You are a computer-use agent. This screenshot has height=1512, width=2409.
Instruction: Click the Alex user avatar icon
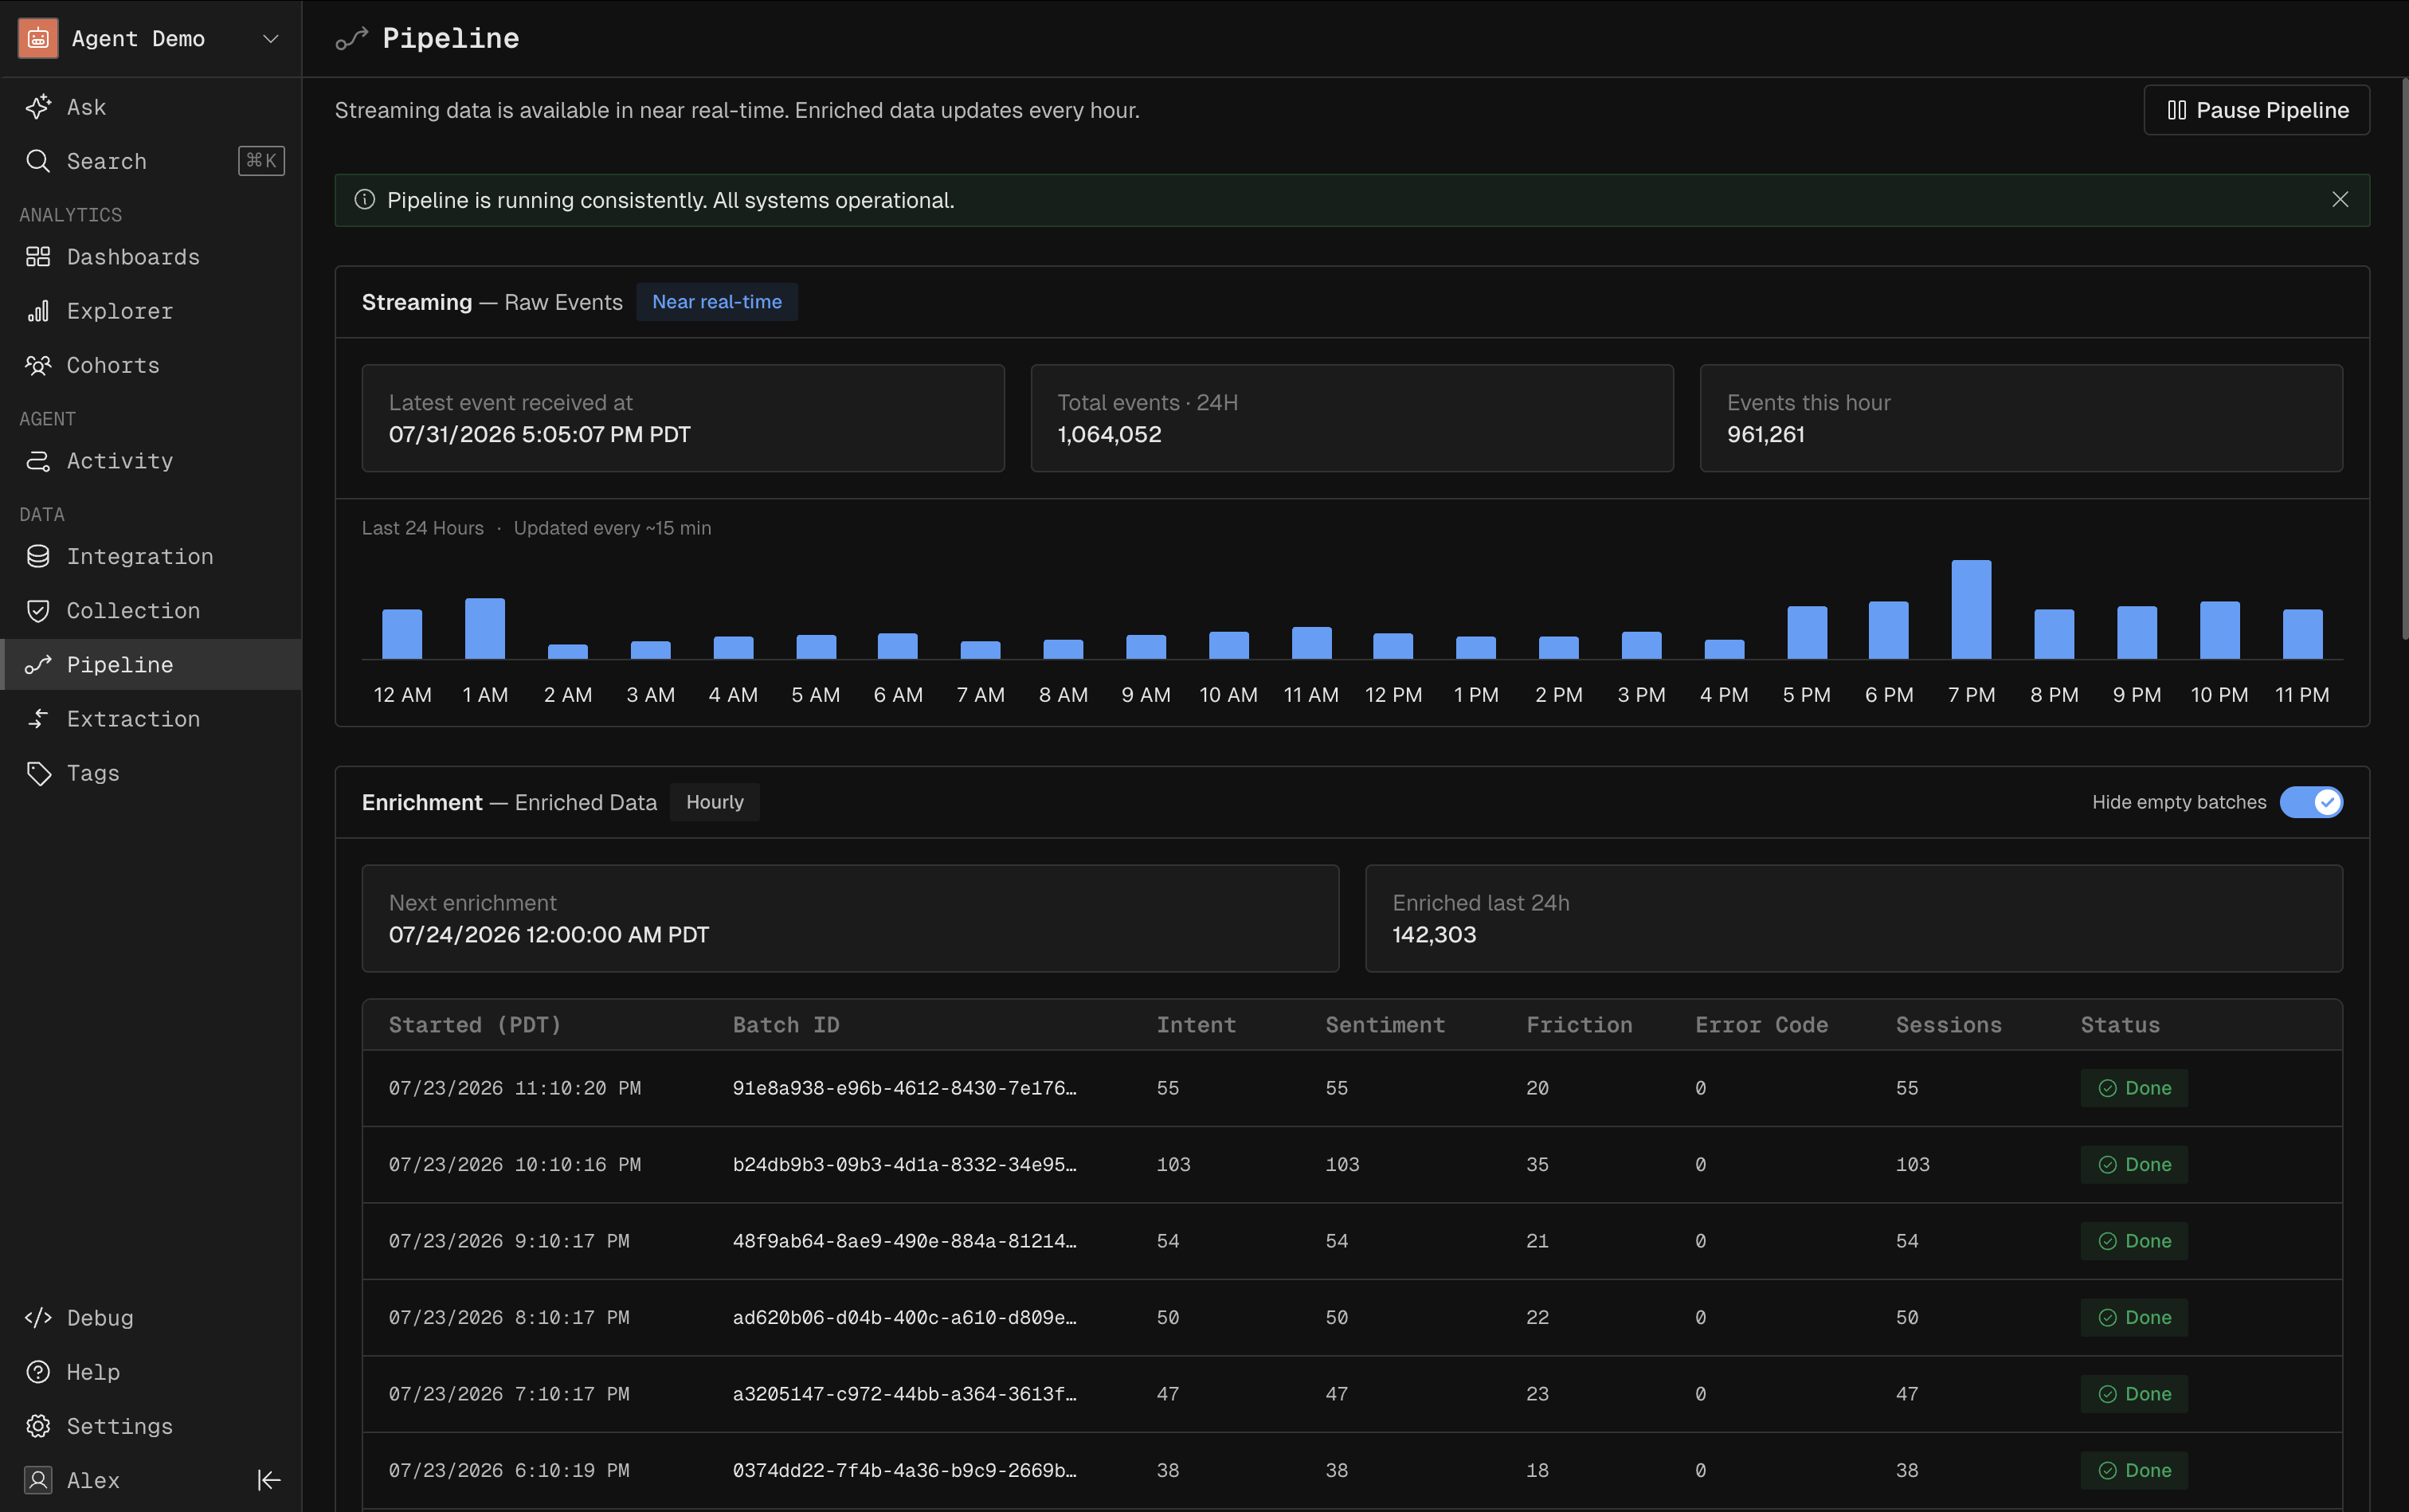pos(38,1480)
